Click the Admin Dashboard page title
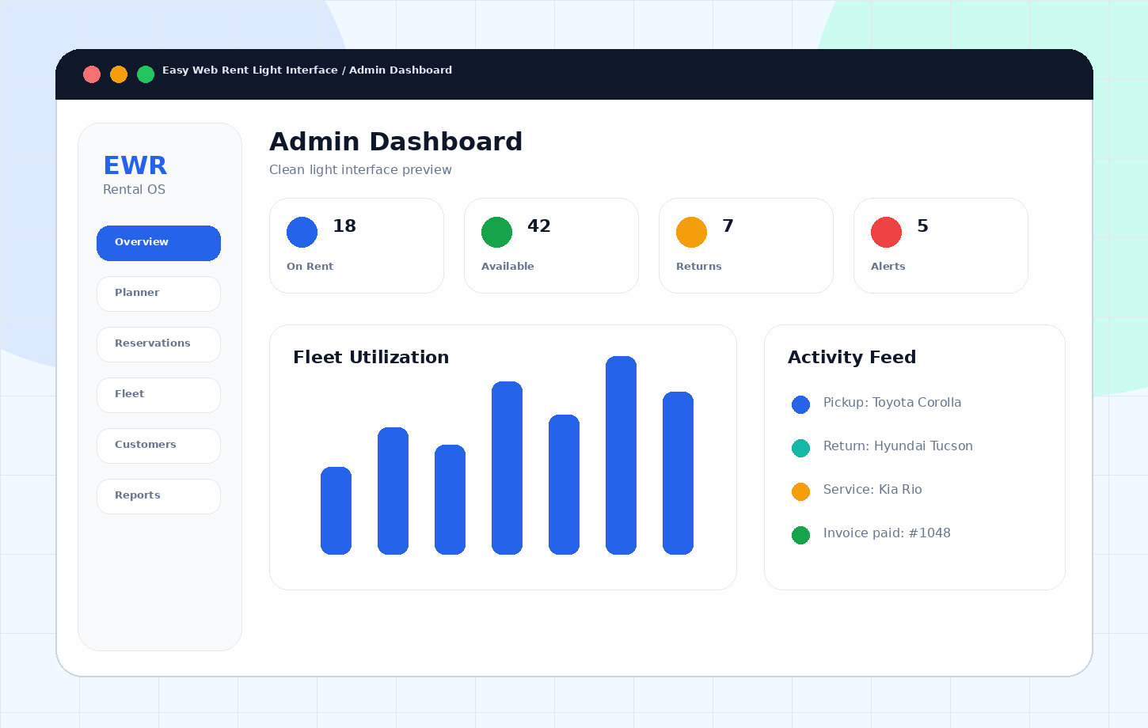The height and width of the screenshot is (728, 1148). pos(396,142)
